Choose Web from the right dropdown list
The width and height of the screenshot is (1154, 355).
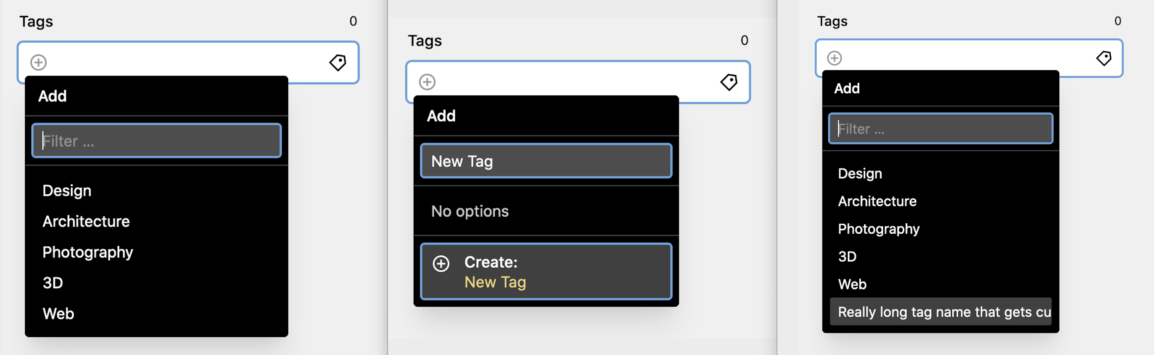coord(852,284)
